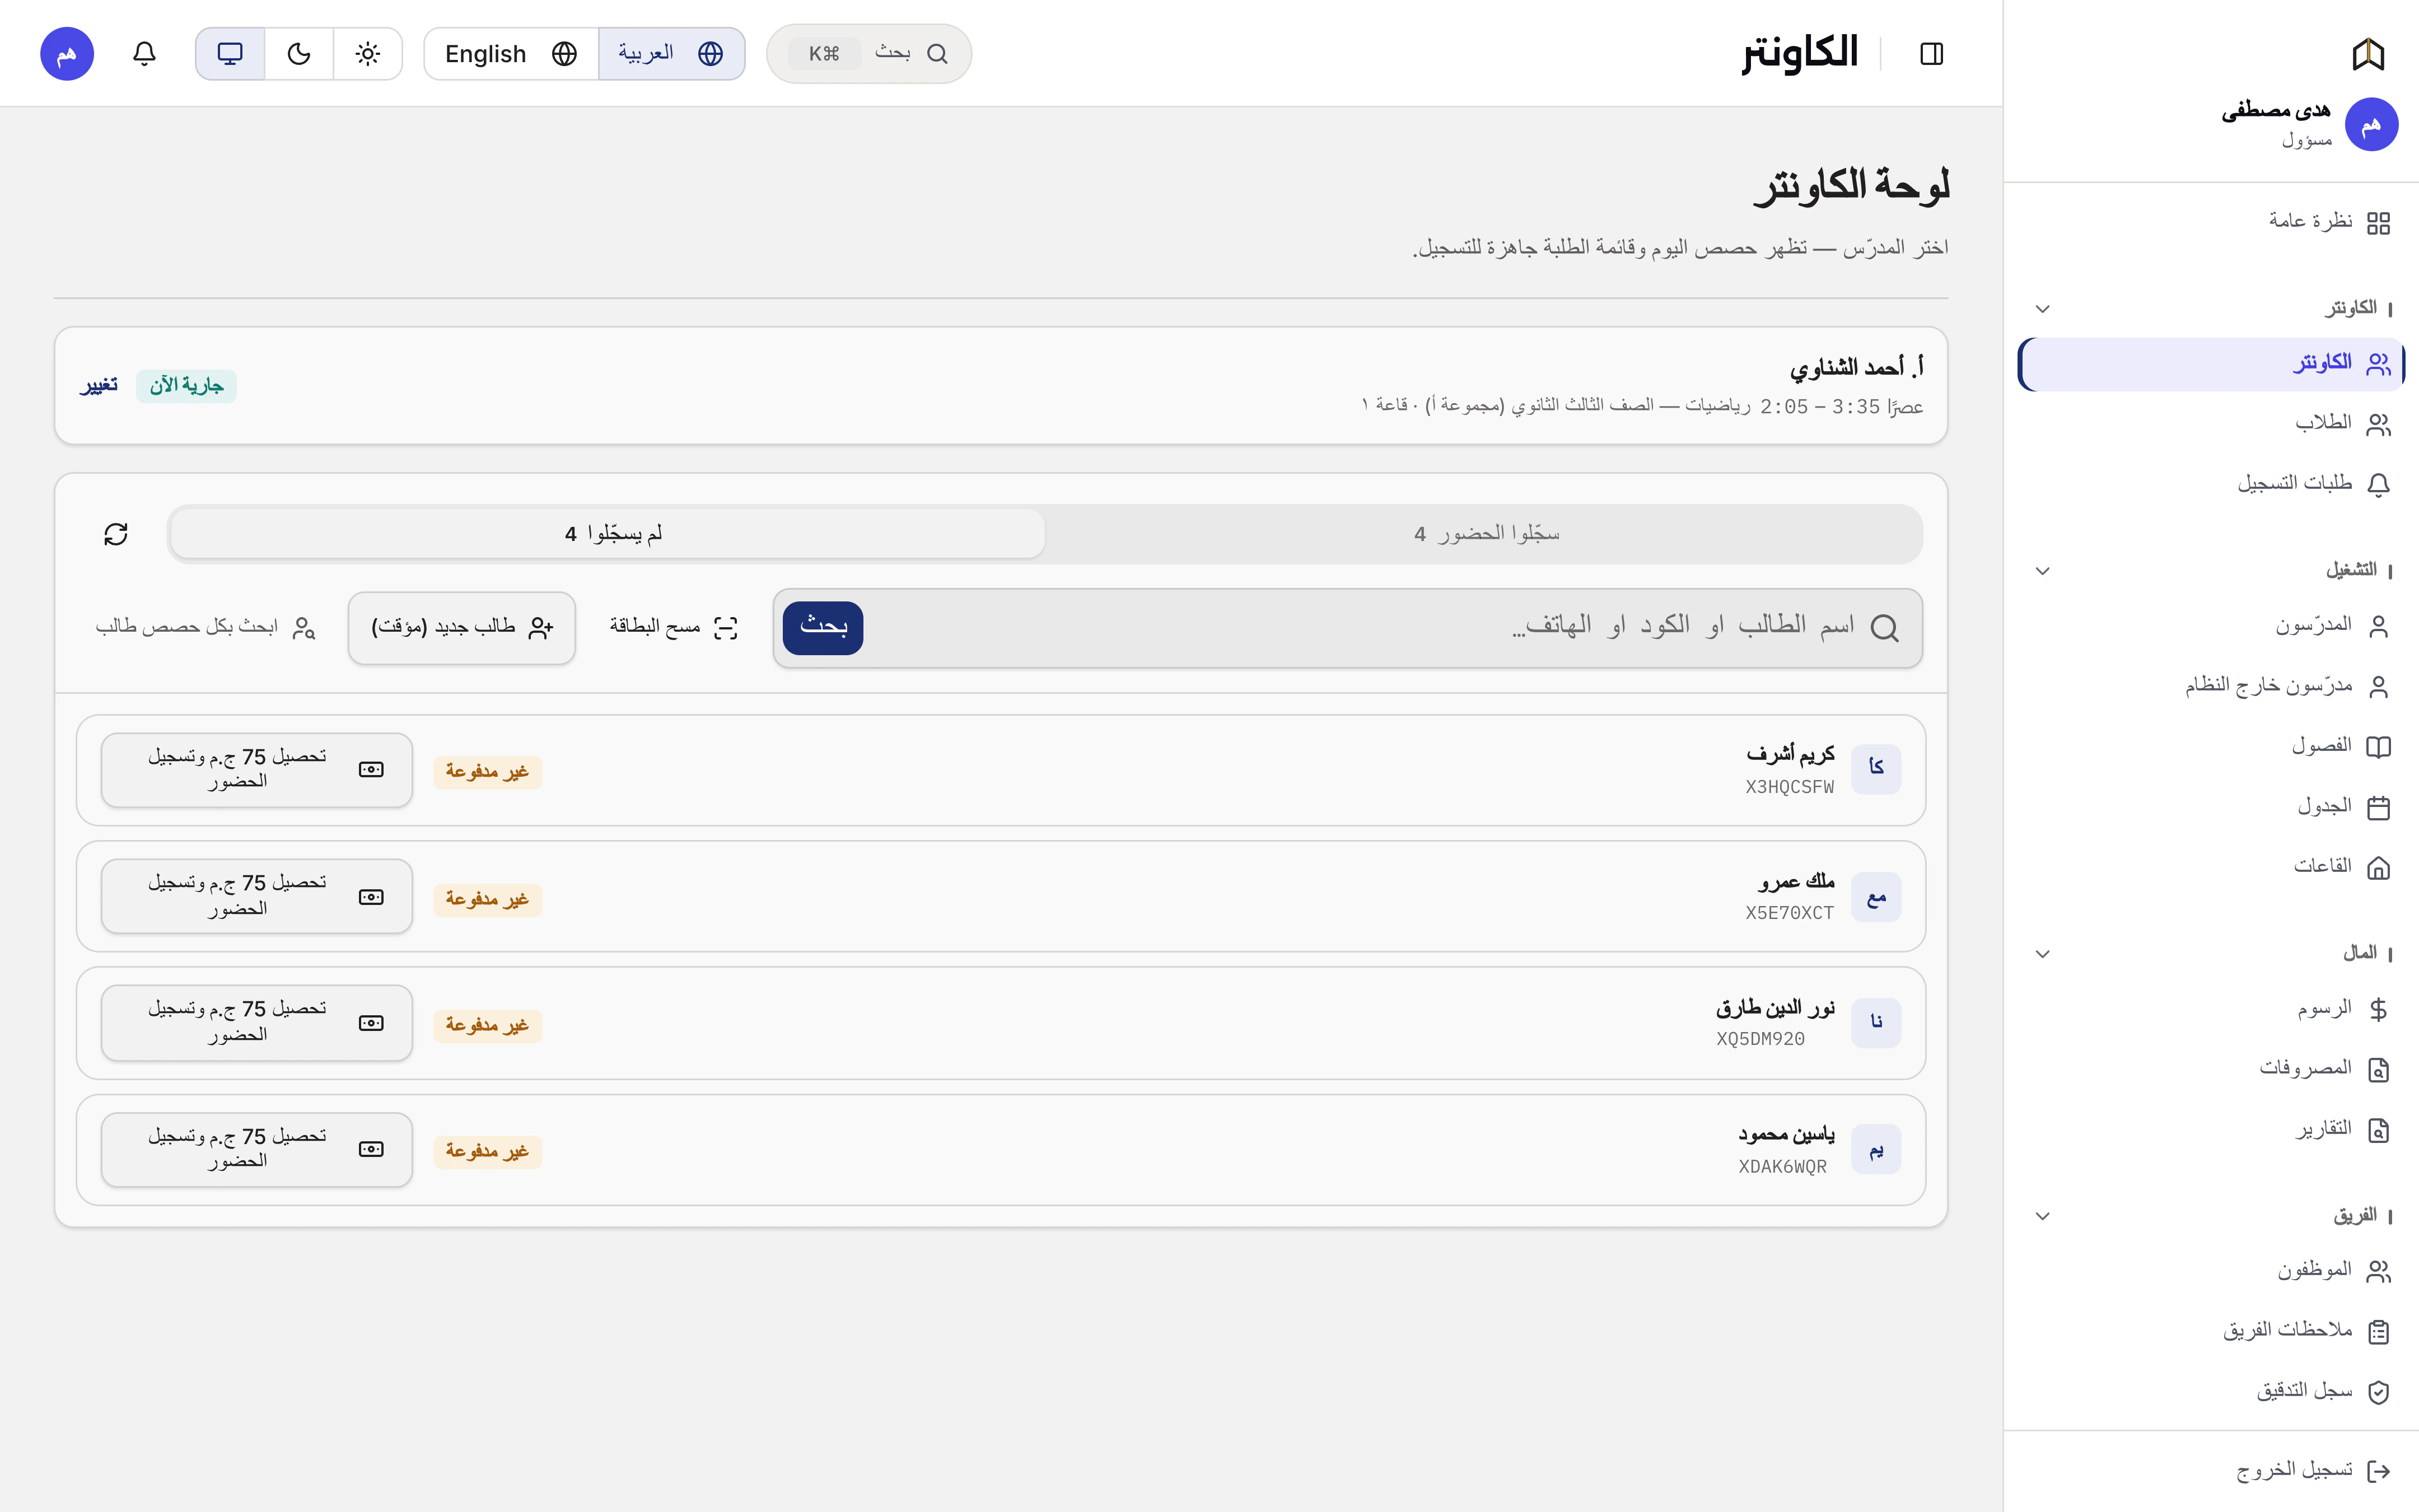Click the مسح البطاقة scan card button
Screen dimensions: 2419x1512
tap(674, 628)
